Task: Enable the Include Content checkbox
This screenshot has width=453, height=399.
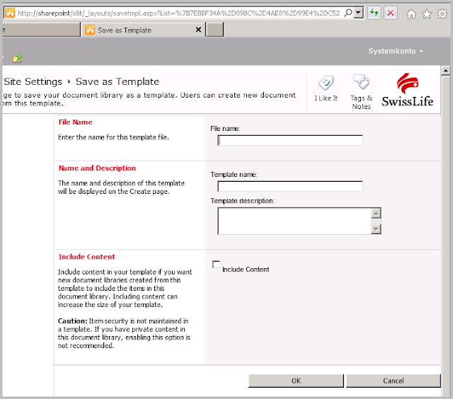Action: [x=216, y=264]
